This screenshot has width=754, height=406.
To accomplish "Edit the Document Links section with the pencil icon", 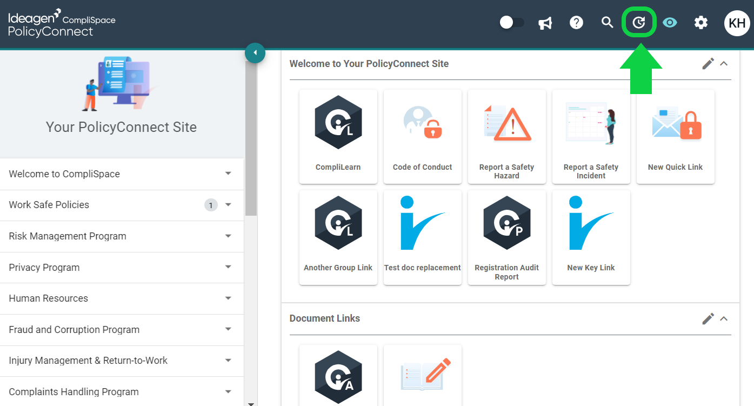I will click(708, 318).
